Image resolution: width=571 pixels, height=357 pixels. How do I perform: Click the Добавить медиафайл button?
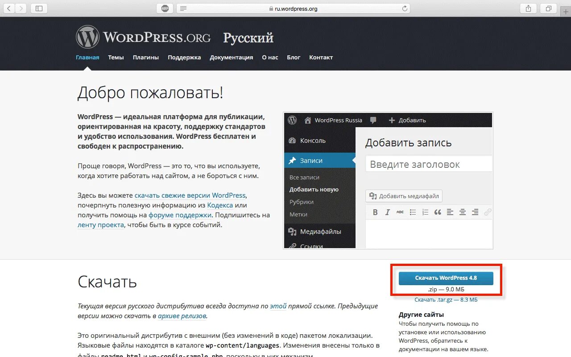(x=404, y=196)
